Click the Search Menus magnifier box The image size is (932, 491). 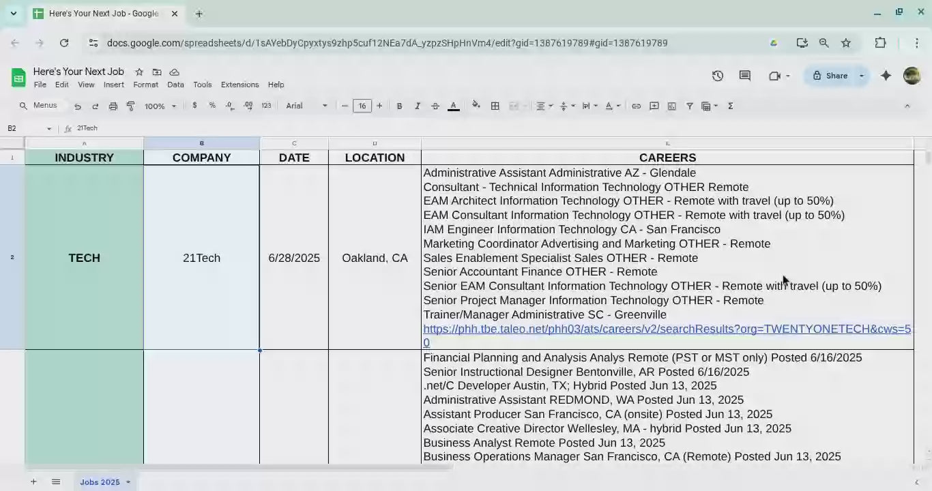pyautogui.click(x=39, y=106)
